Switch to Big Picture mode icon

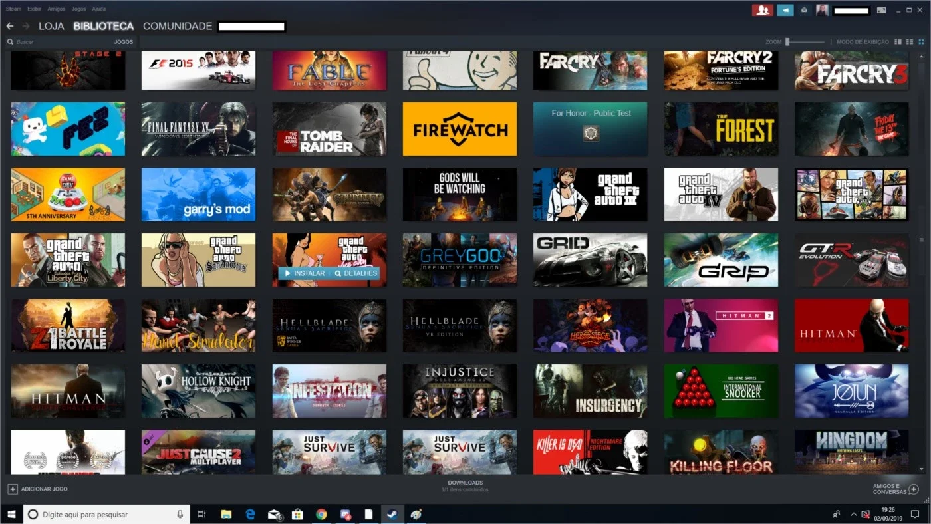tap(882, 10)
